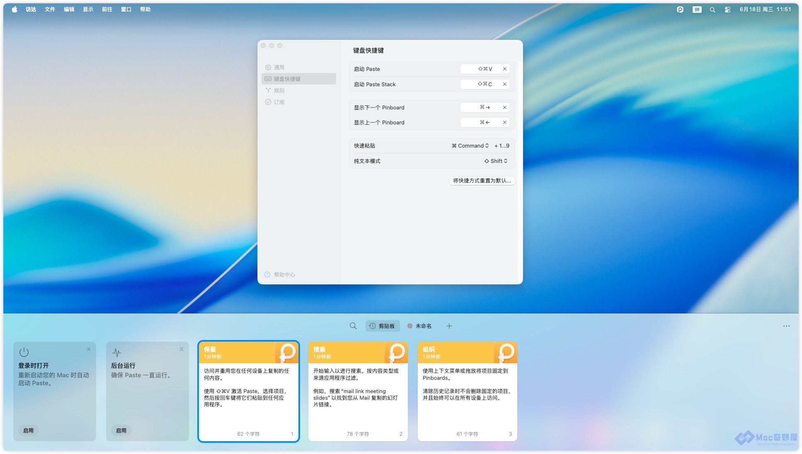The height and width of the screenshot is (454, 802).
Task: Click the 未命名 Pinboard gray color dot
Action: pyautogui.click(x=410, y=326)
